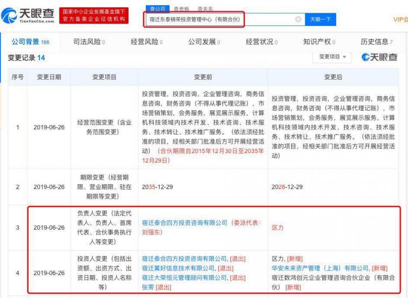
Task: Click the 2028-12-29 after-change value
Action: point(287,187)
